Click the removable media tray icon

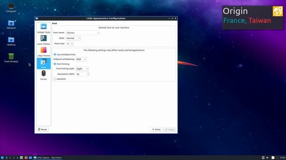click(263, 158)
